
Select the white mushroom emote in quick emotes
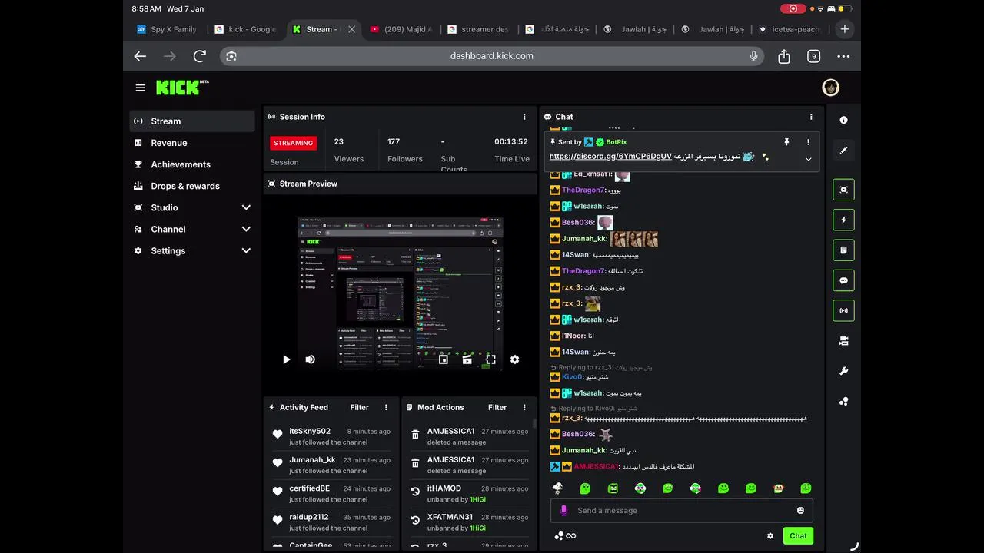[557, 488]
